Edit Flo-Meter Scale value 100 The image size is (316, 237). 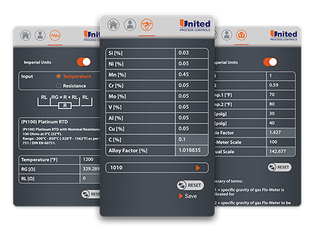tap(280, 142)
